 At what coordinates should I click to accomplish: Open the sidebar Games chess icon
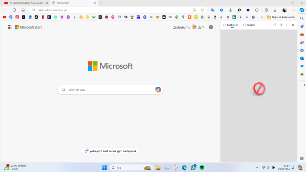(302, 42)
